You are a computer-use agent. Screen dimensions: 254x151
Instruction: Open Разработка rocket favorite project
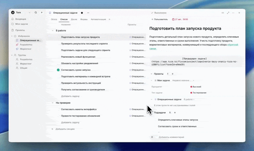26,44
